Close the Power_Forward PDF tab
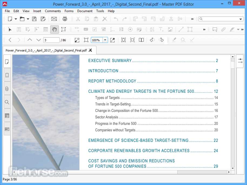This screenshot has width=247, height=185. coord(90,50)
